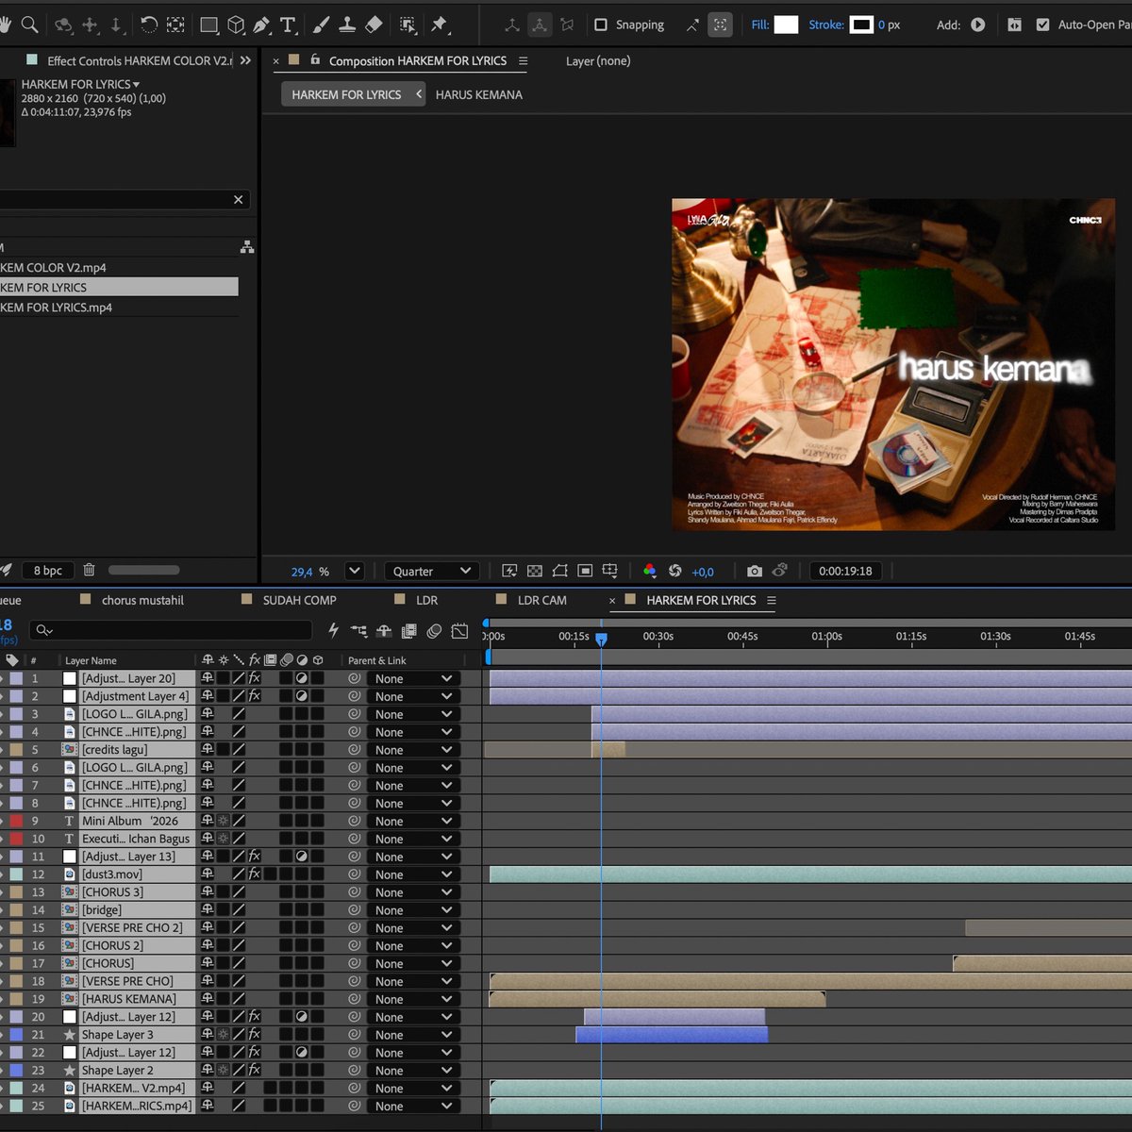Open HARKEM FOR LYRICS timeline panel menu
The image size is (1132, 1132).
772,600
